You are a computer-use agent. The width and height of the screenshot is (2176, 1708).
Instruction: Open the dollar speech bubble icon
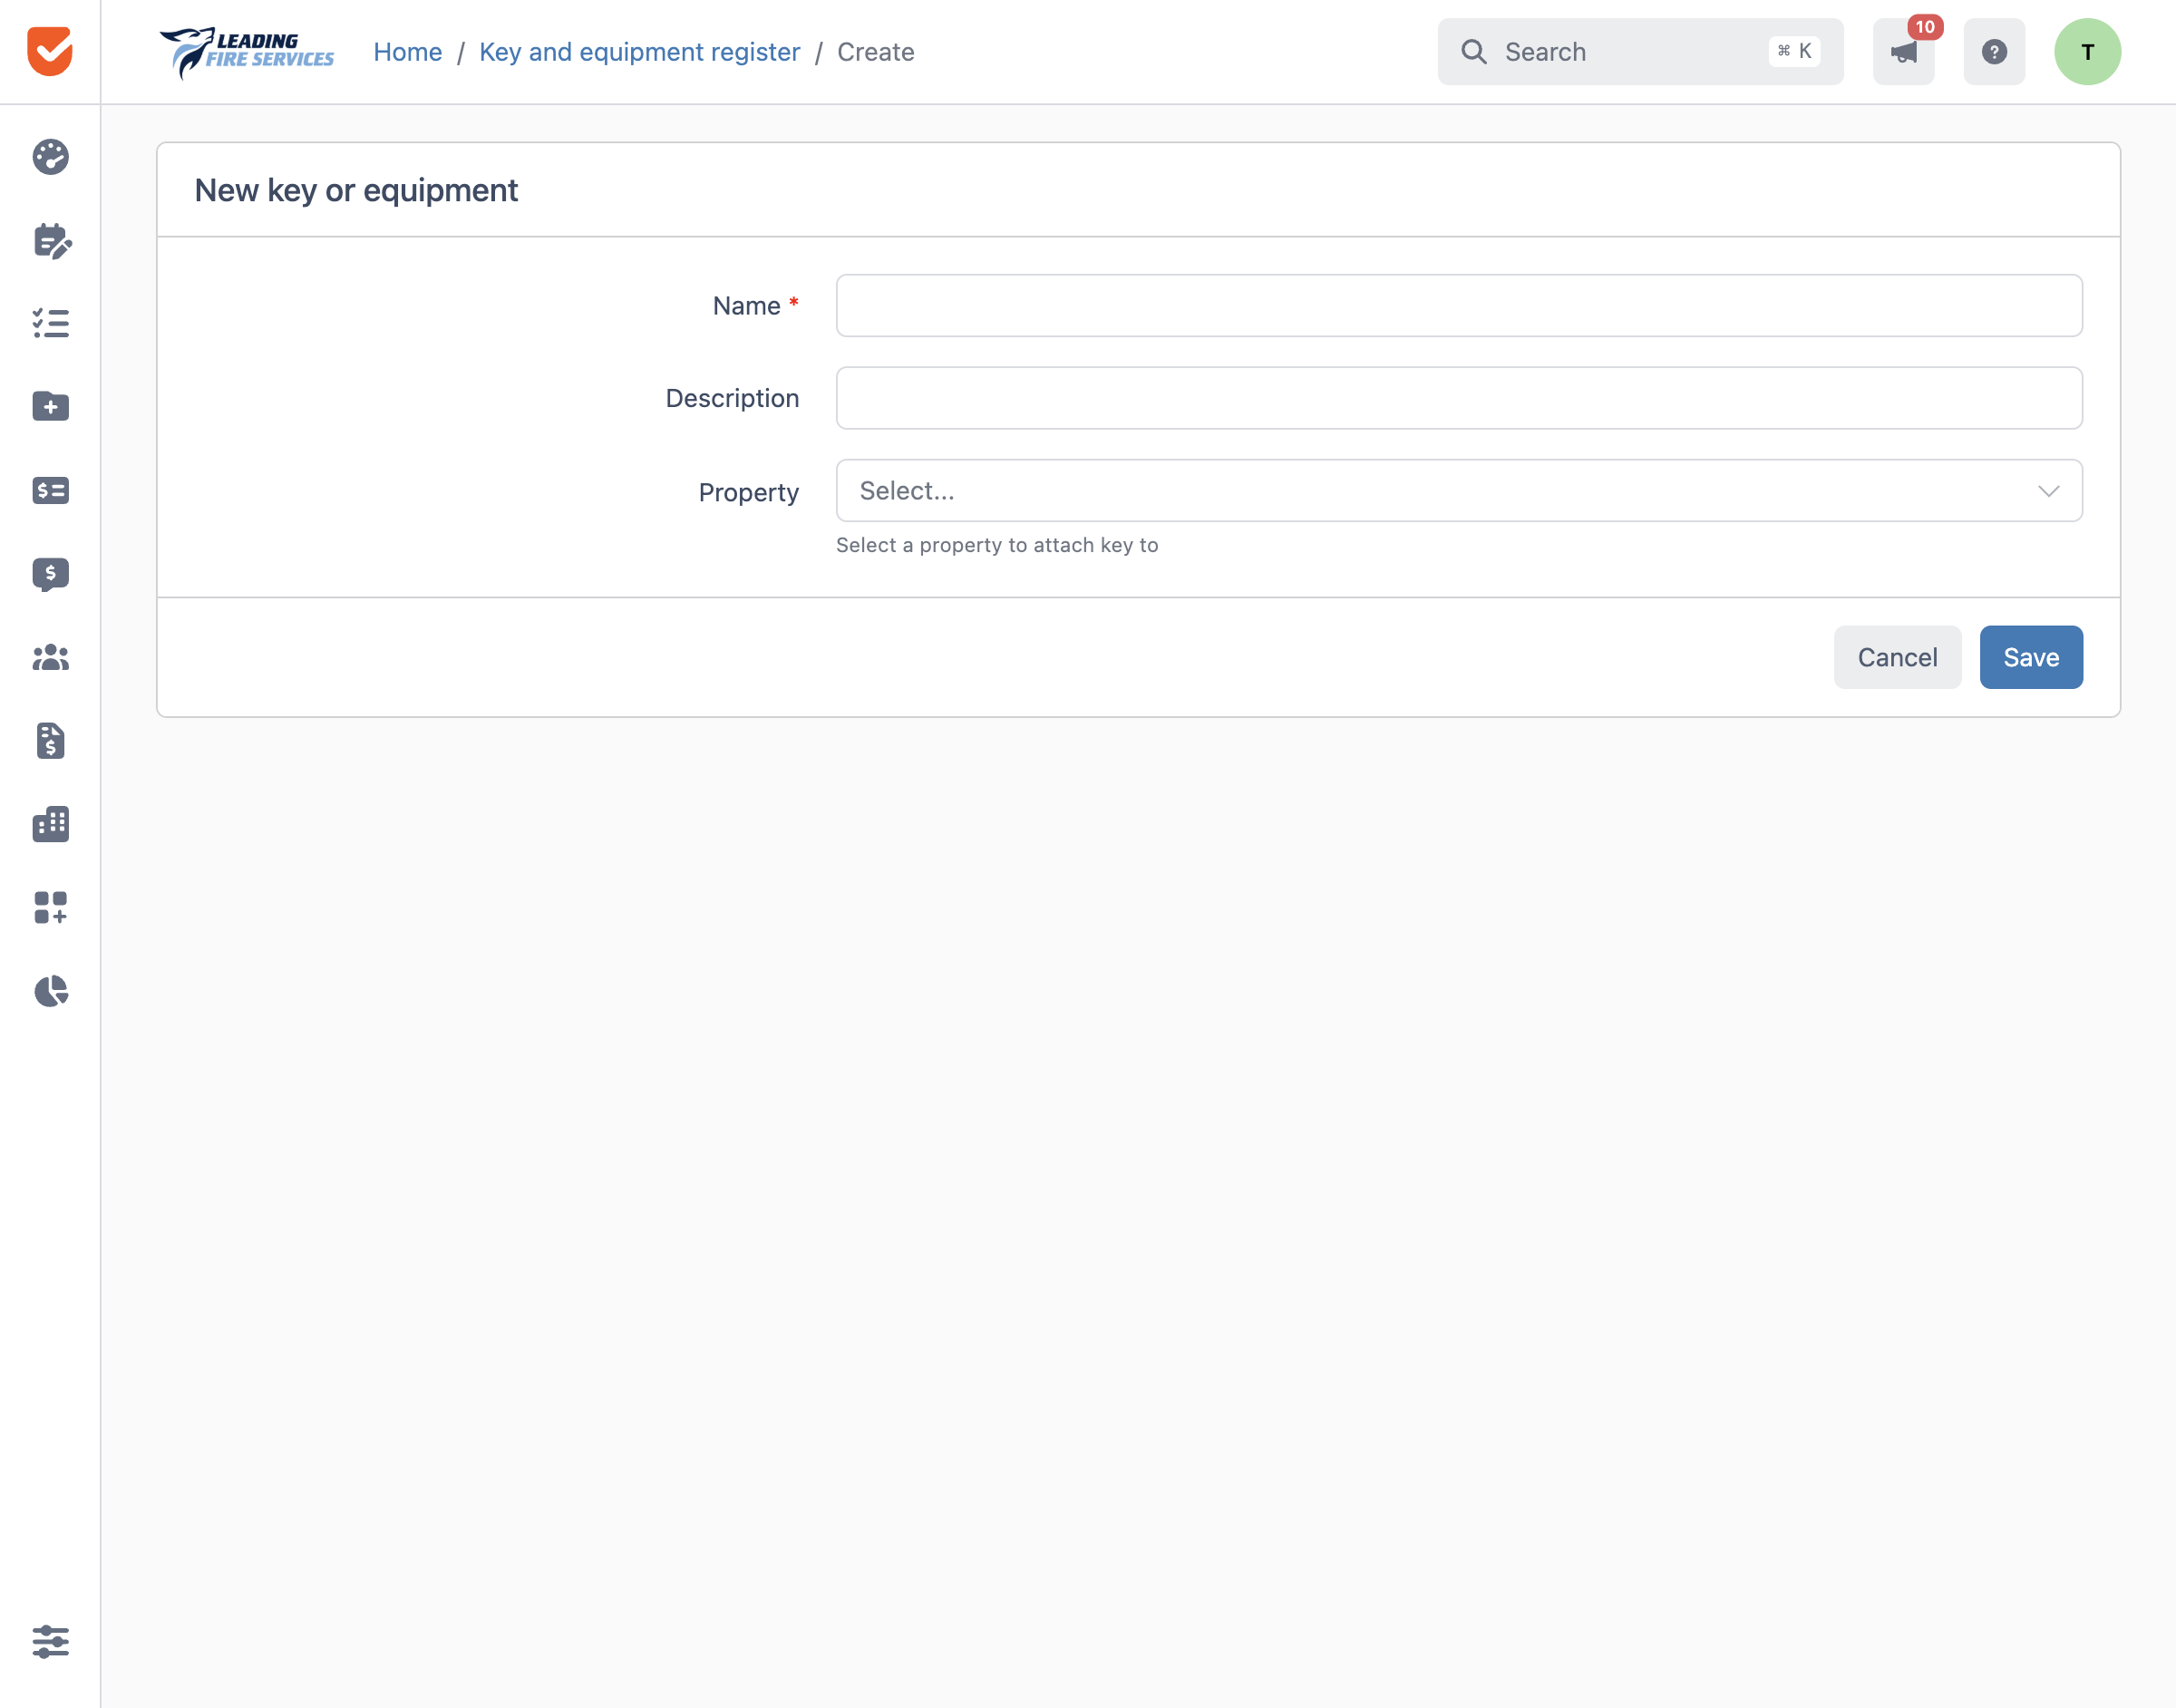(50, 574)
